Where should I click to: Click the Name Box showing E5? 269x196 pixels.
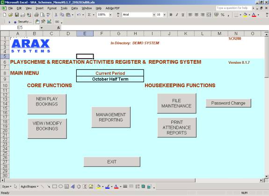click(x=20, y=28)
